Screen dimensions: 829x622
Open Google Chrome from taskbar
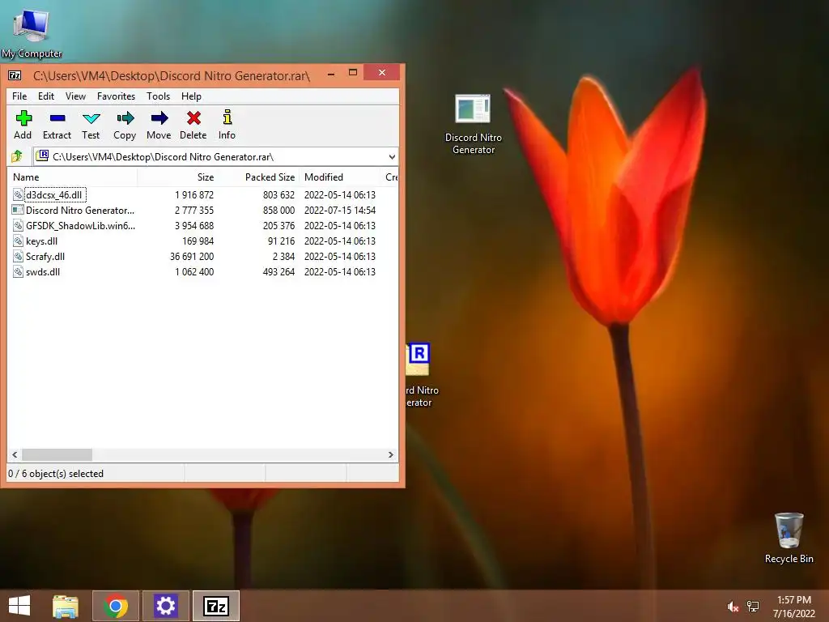[116, 606]
